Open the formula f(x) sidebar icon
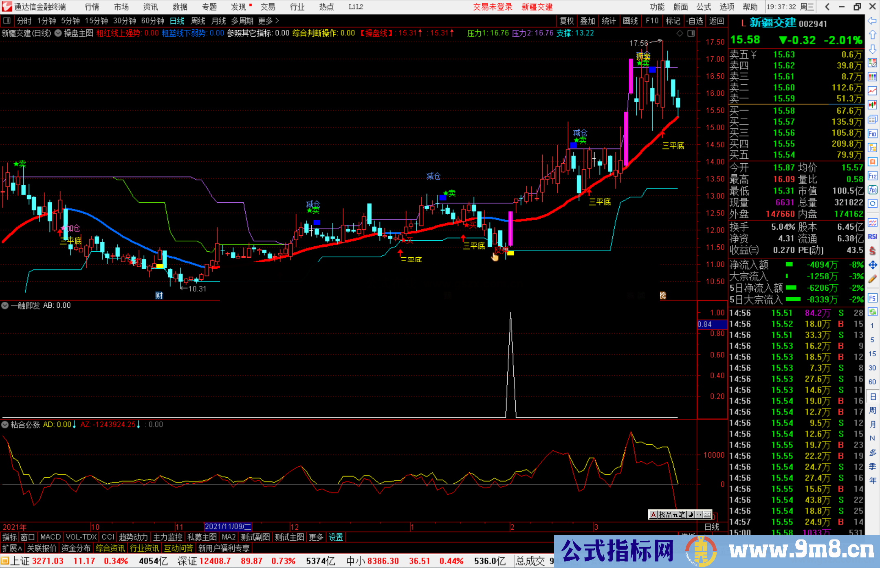The height and width of the screenshot is (568, 880). pyautogui.click(x=872, y=190)
